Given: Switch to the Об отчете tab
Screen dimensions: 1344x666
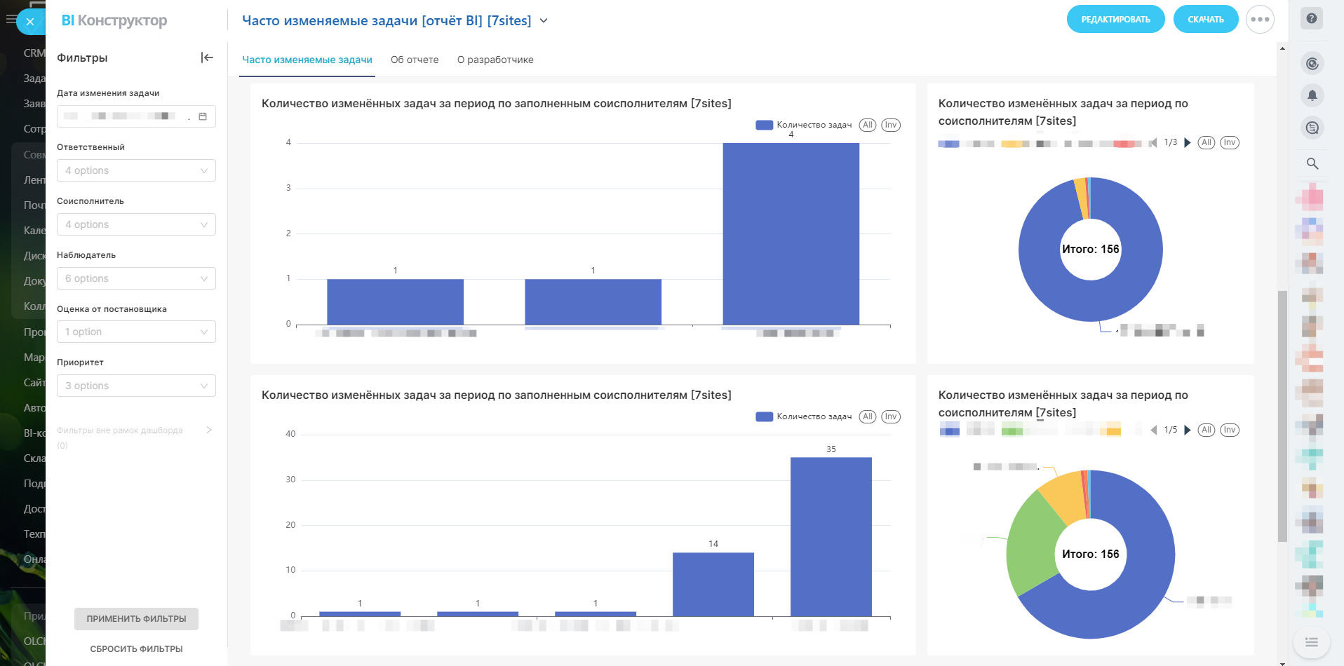Looking at the screenshot, I should tap(415, 60).
